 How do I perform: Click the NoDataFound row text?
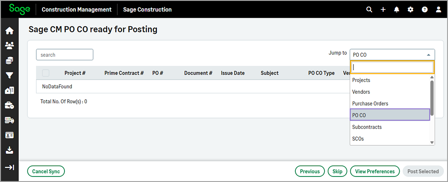click(x=57, y=86)
